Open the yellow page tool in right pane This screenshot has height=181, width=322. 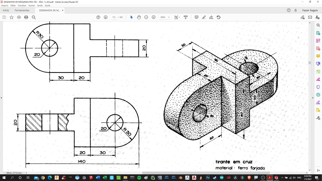pos(318,110)
